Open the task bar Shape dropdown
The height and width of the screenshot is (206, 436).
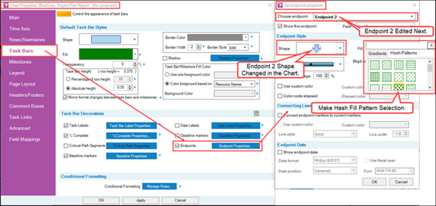108,40
